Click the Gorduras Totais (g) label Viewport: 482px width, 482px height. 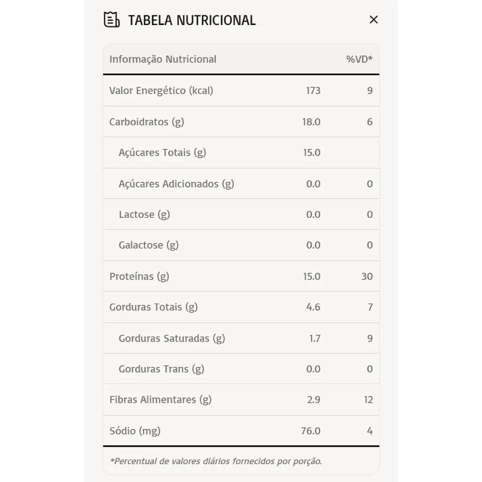coord(153,307)
